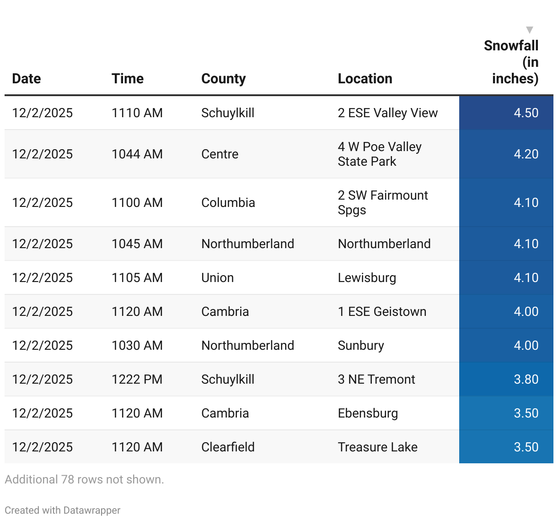Sort table by Date column header

[27, 79]
